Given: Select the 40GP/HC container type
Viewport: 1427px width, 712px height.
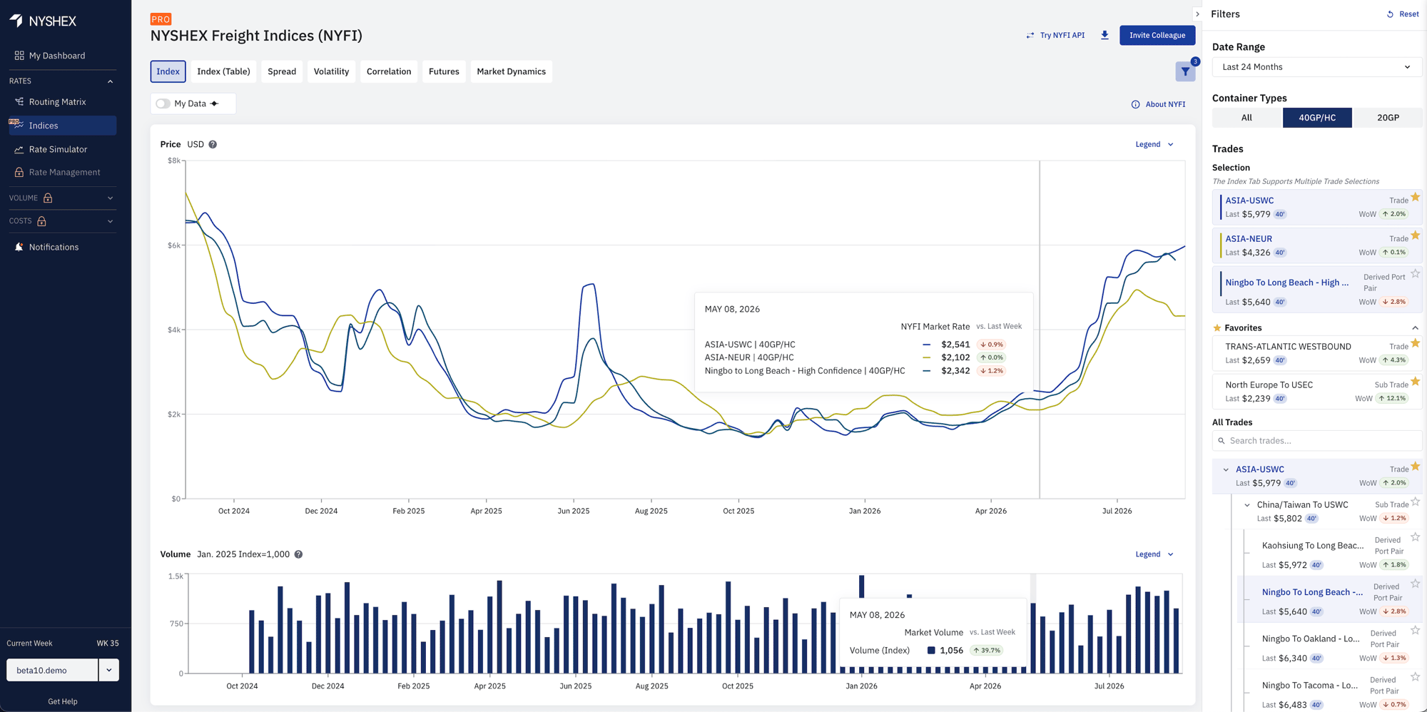Looking at the screenshot, I should point(1317,118).
